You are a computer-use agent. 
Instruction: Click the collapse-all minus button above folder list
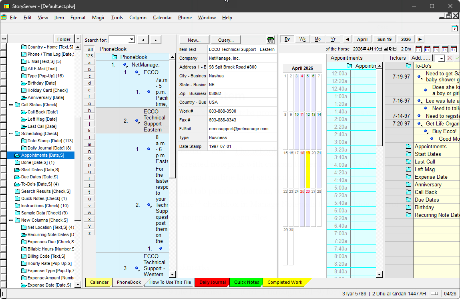coord(4,39)
